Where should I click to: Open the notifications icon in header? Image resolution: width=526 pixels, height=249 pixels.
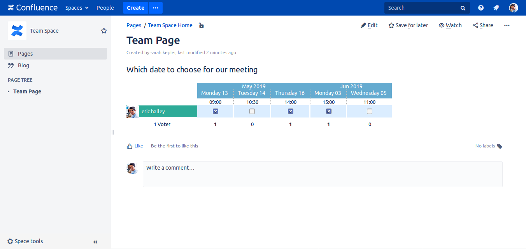496,8
